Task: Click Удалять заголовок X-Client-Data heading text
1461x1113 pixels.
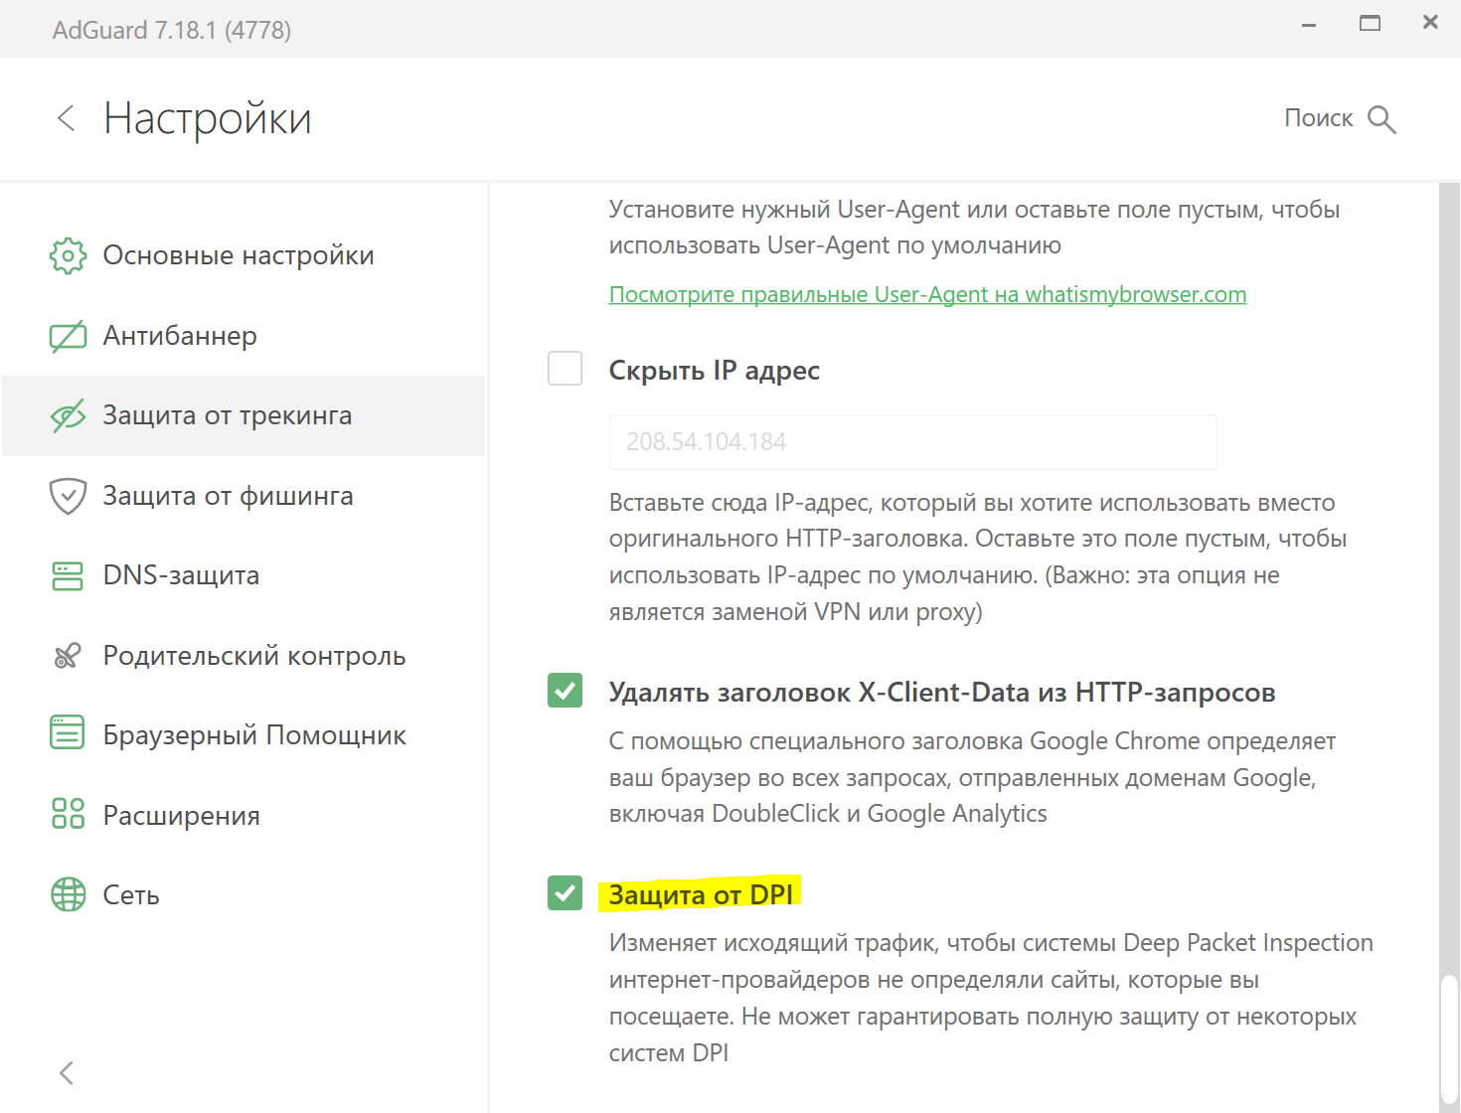Action: 941,692
